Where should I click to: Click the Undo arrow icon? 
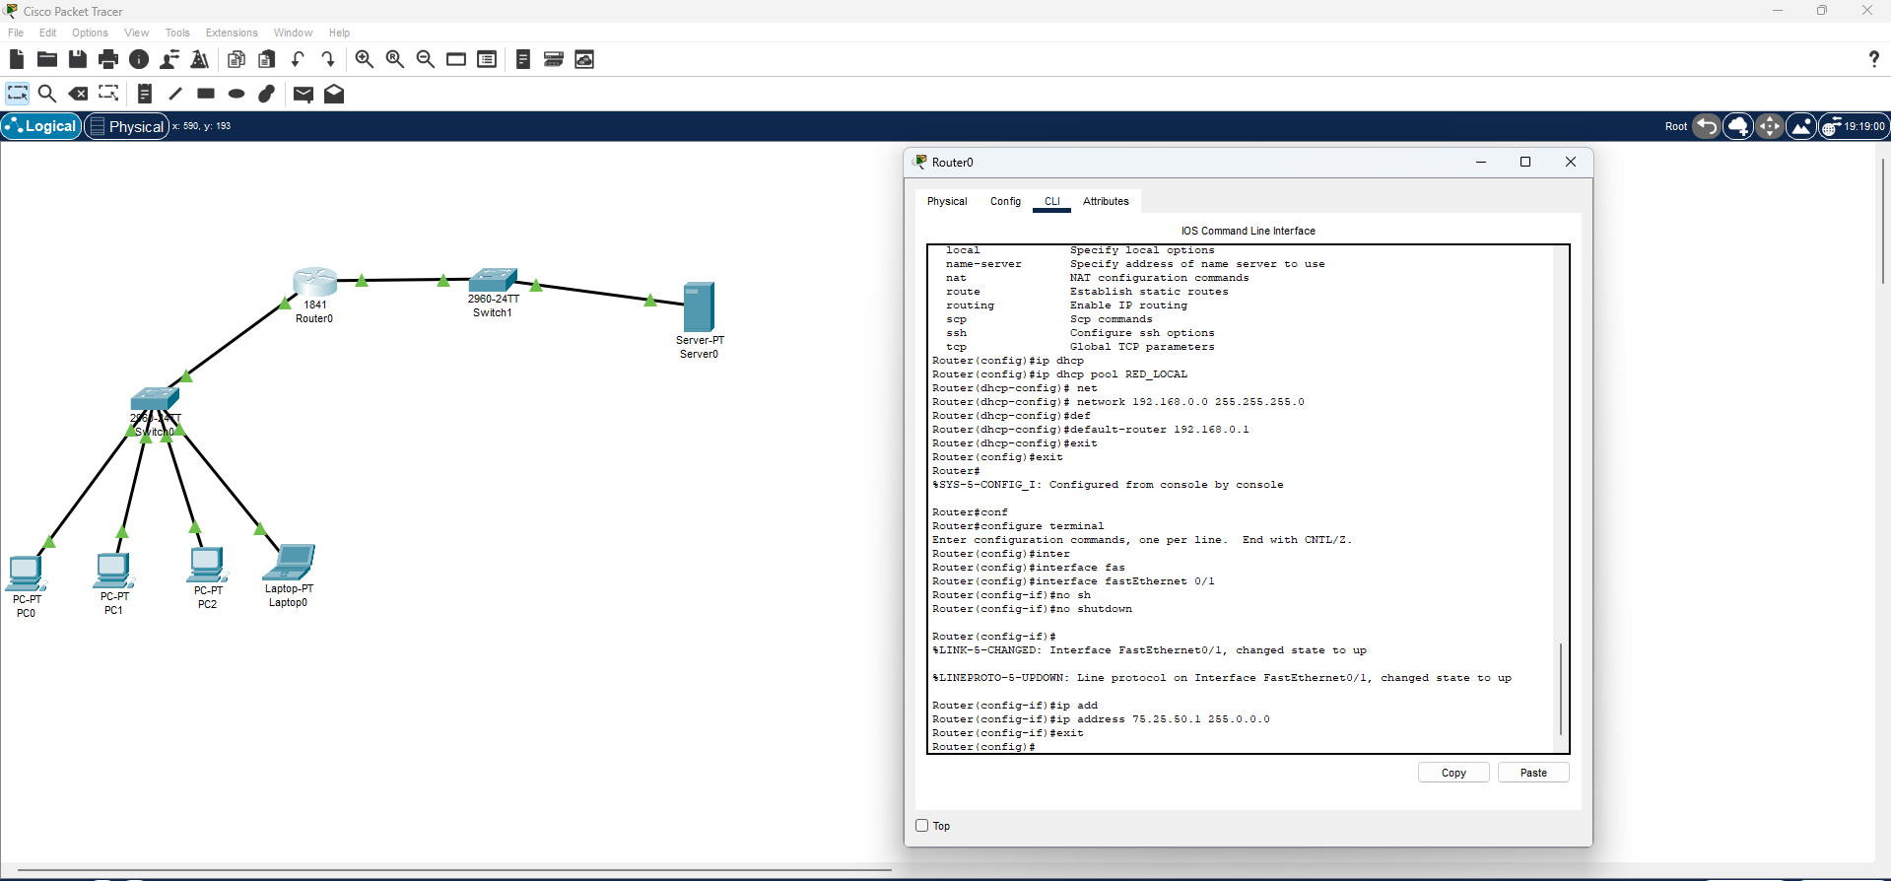(x=298, y=59)
